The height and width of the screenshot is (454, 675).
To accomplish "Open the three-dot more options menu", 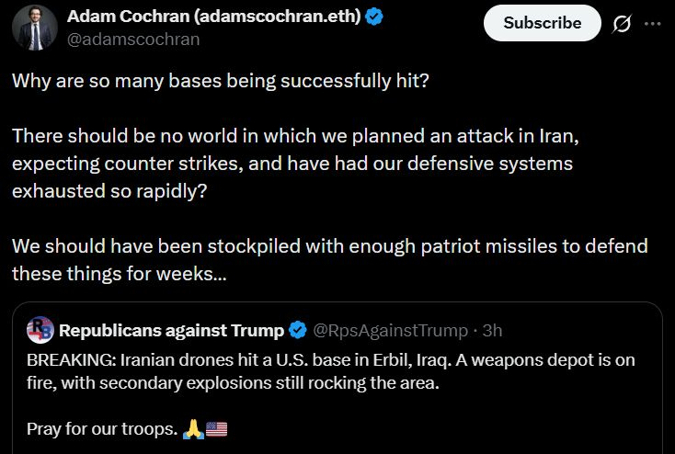I will pos(653,23).
